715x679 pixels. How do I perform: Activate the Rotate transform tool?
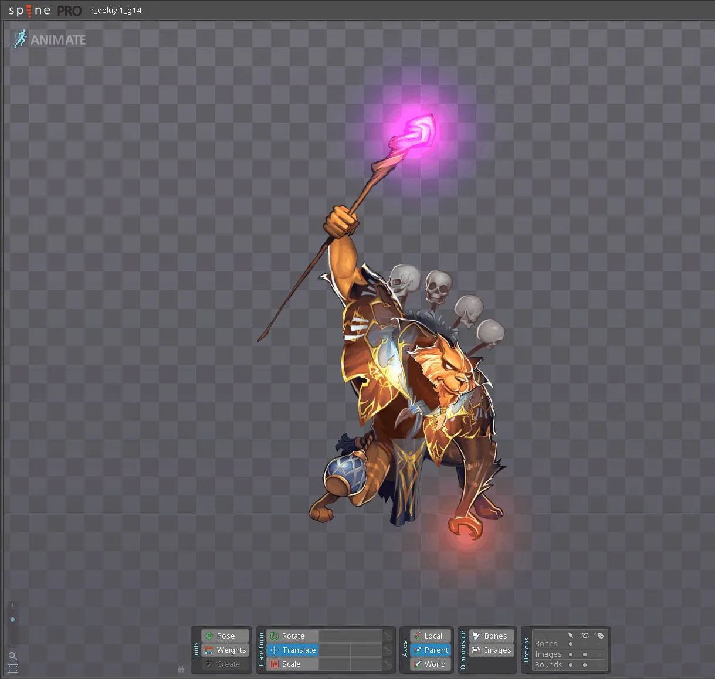[293, 636]
